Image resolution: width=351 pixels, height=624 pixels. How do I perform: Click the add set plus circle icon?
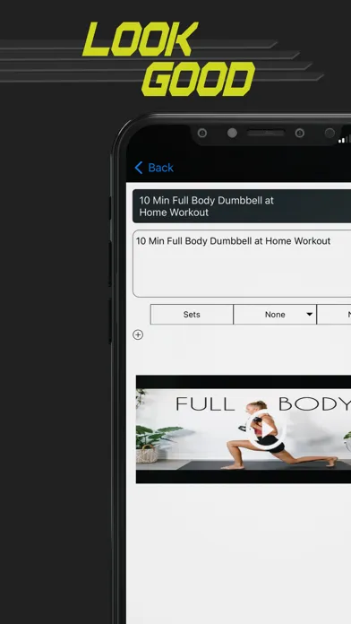click(x=138, y=334)
